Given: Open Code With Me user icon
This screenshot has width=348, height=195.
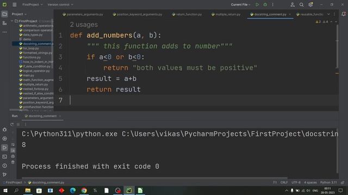Looking at the screenshot, I should (x=293, y=4).
